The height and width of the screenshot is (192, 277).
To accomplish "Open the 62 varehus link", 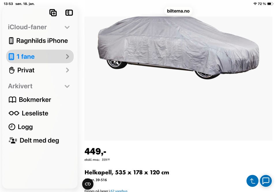I will click(x=119, y=191).
